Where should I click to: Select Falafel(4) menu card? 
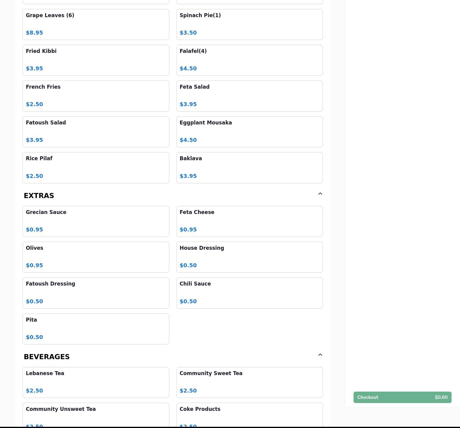[x=249, y=60]
